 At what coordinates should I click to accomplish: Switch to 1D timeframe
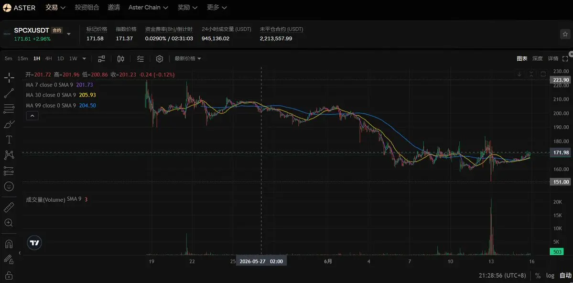pyautogui.click(x=61, y=58)
